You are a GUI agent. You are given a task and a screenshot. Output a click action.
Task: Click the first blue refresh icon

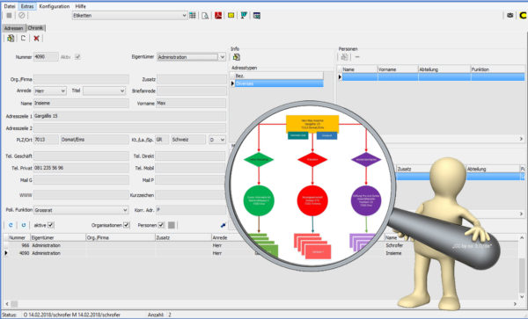[x=11, y=225]
